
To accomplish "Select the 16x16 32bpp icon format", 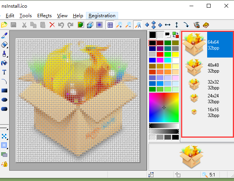I will click(206, 112).
